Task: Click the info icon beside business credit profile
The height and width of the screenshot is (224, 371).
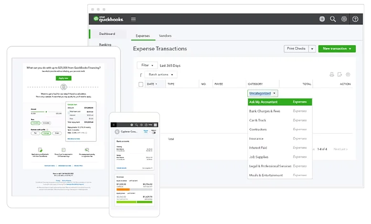Action: [x=47, y=130]
